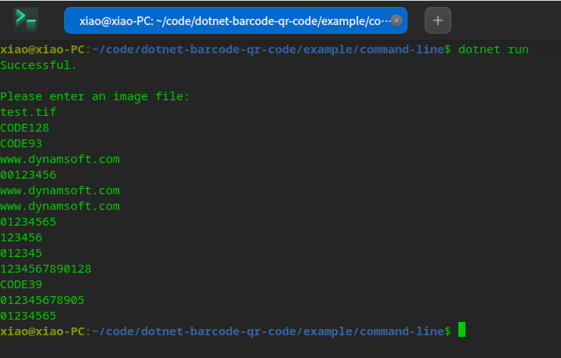The image size is (561, 358).
Task: Click the 01234565 line just above final prompt
Action: tap(28, 316)
